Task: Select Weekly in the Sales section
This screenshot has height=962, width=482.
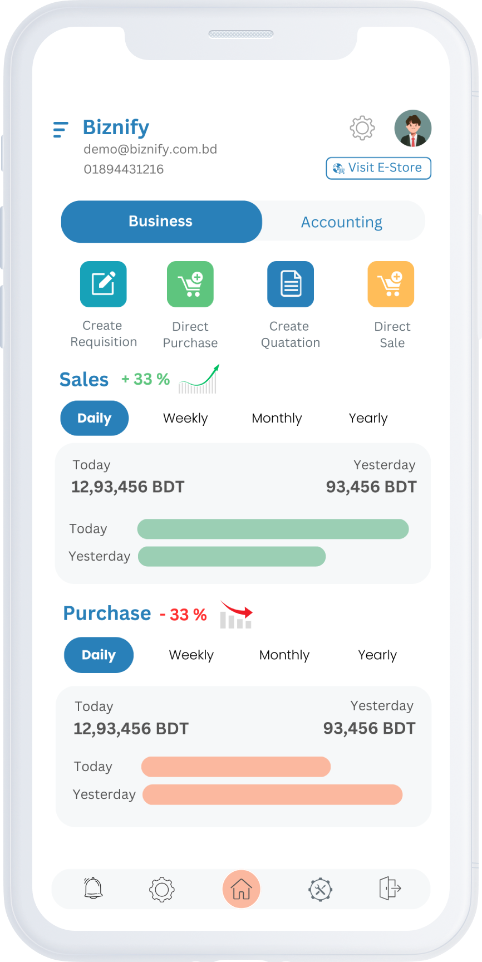Action: click(185, 418)
